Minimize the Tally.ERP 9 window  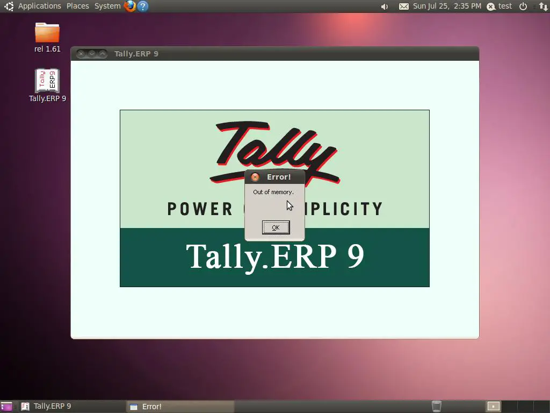click(x=92, y=54)
